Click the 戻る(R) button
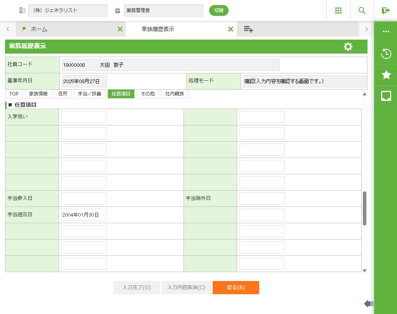This screenshot has width=397, height=314. (x=236, y=288)
